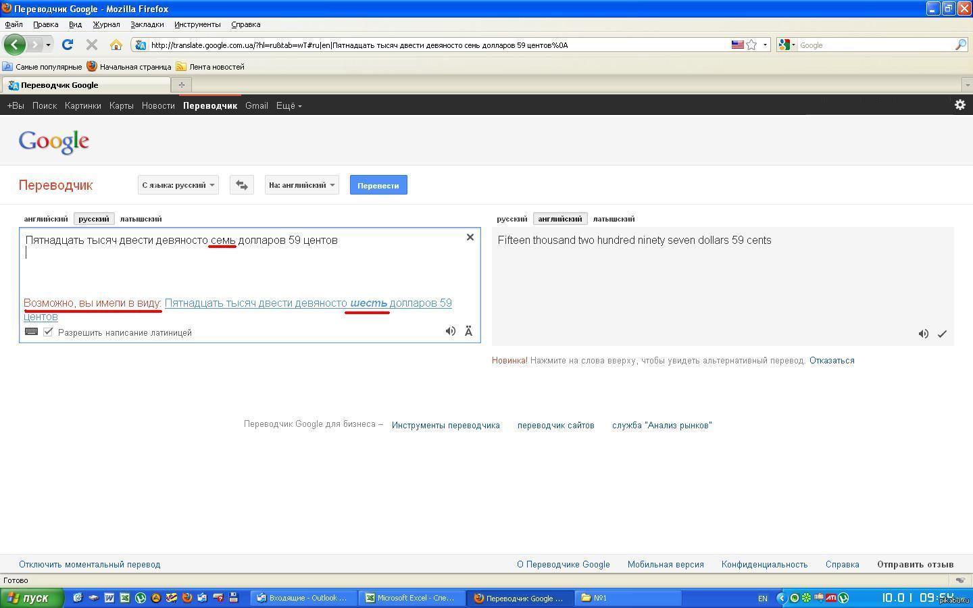Viewport: 973px width, 608px height.
Task: Open search engine selector dropdown
Action: click(x=787, y=45)
